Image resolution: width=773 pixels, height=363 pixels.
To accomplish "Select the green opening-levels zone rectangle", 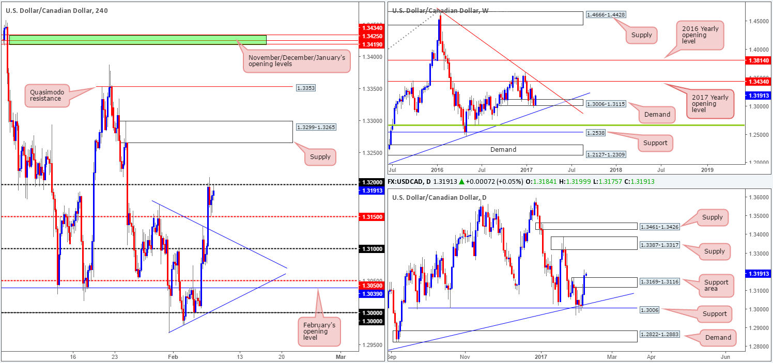I will (137, 40).
